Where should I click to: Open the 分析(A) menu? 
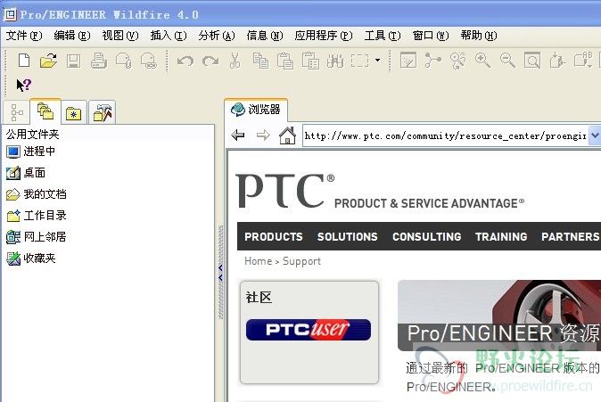click(217, 36)
